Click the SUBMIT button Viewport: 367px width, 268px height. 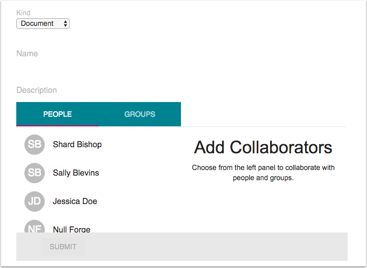coord(63,247)
